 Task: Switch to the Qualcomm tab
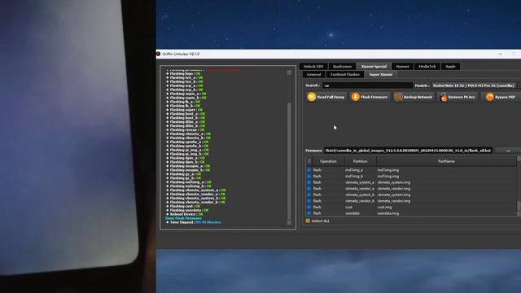tap(342, 67)
